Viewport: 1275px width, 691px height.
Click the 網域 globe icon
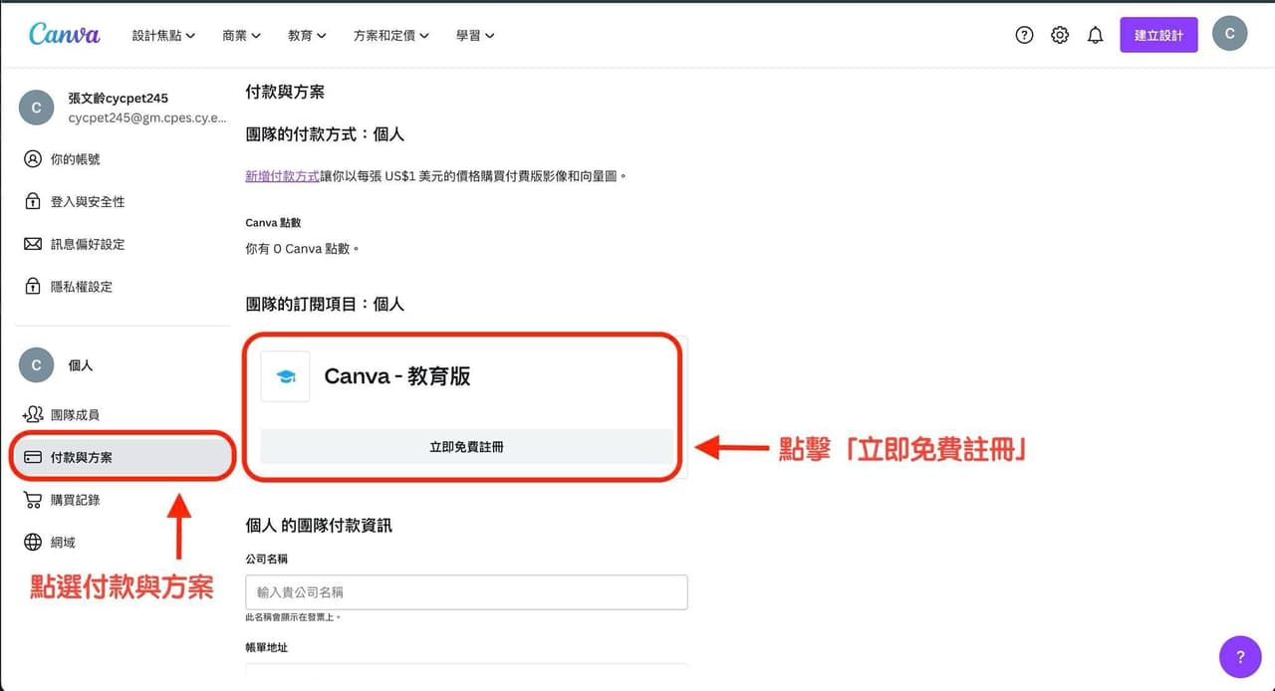click(x=33, y=543)
